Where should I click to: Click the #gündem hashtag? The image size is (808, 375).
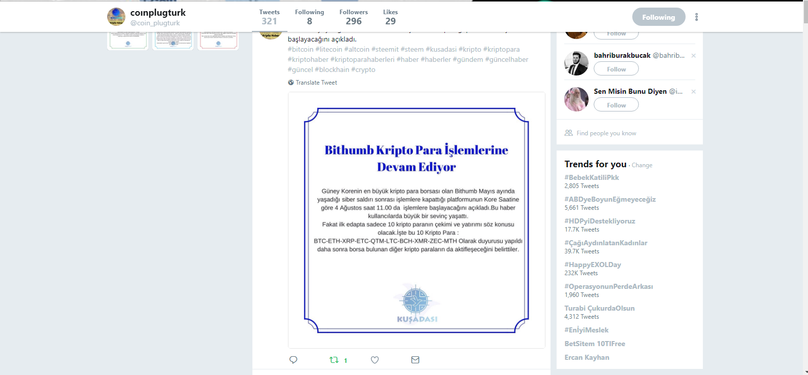pyautogui.click(x=468, y=59)
